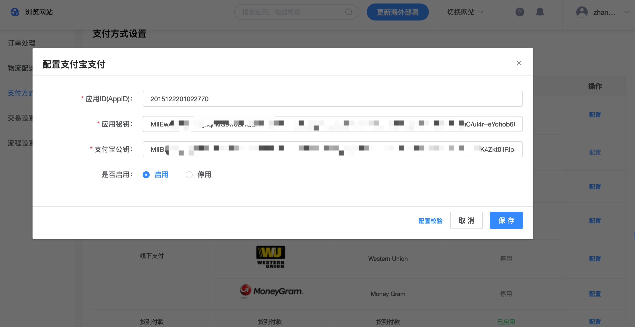This screenshot has height=327, width=635.
Task: Click 停用 status in Western Union row
Action: coord(506,258)
